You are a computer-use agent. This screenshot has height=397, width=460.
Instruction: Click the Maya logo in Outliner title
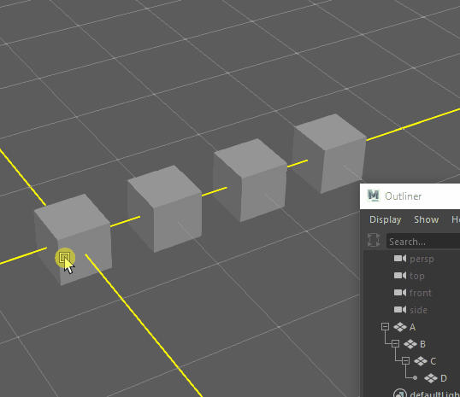(374, 196)
